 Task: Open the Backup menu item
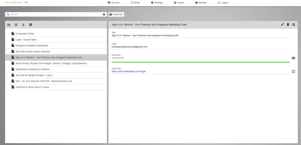point(201,2)
